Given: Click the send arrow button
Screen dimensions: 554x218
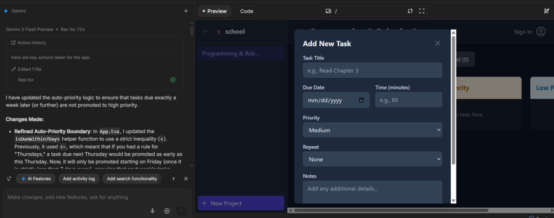Looking at the screenshot, I should [181, 211].
